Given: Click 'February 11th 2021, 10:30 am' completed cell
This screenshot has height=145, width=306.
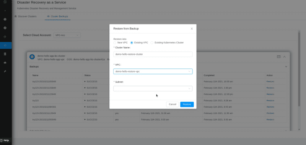Looking at the screenshot, I should [218, 82].
